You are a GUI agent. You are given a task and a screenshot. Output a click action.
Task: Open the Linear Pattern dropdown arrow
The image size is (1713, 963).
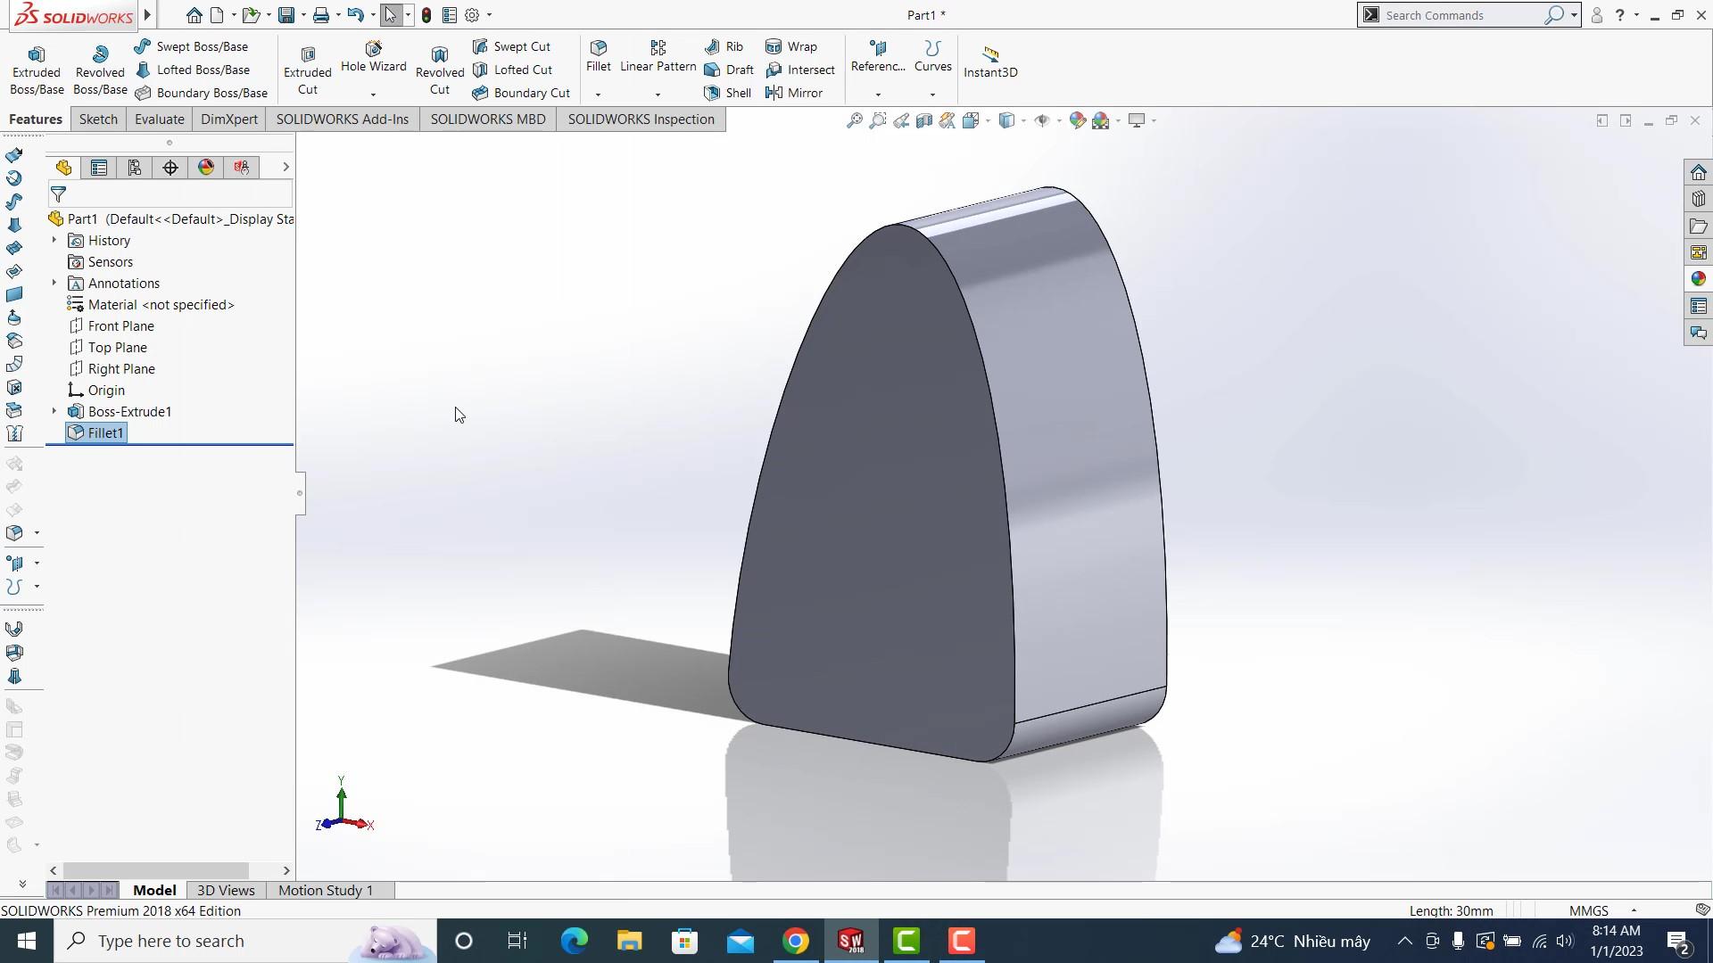658,95
